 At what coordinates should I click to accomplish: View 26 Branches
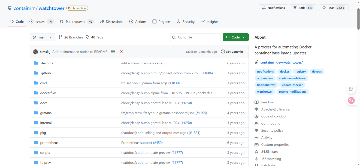click(71, 37)
